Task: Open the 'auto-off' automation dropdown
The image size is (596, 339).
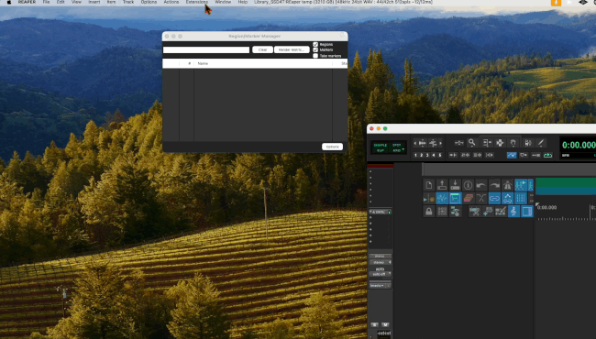Action: 381,274
